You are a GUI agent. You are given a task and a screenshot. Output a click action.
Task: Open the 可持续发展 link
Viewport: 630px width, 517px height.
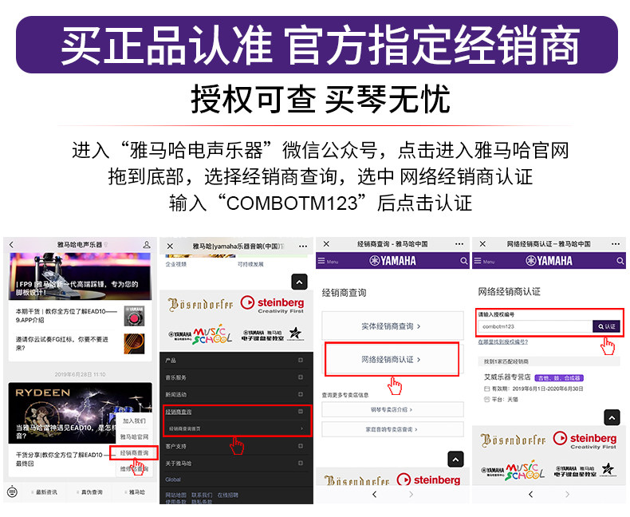point(250,265)
